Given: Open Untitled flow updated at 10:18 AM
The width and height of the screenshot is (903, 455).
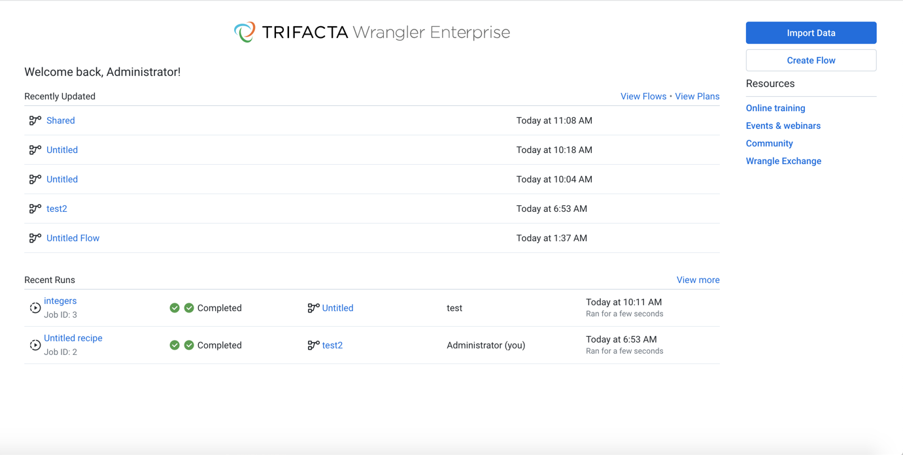Looking at the screenshot, I should [x=62, y=150].
